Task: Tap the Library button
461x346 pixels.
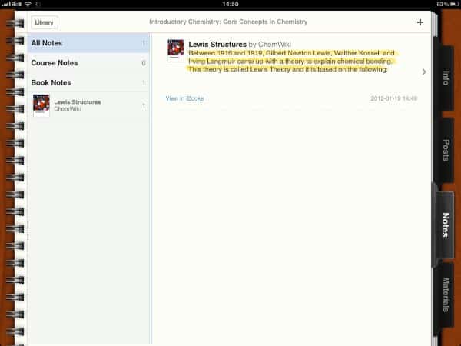Action: [x=44, y=22]
